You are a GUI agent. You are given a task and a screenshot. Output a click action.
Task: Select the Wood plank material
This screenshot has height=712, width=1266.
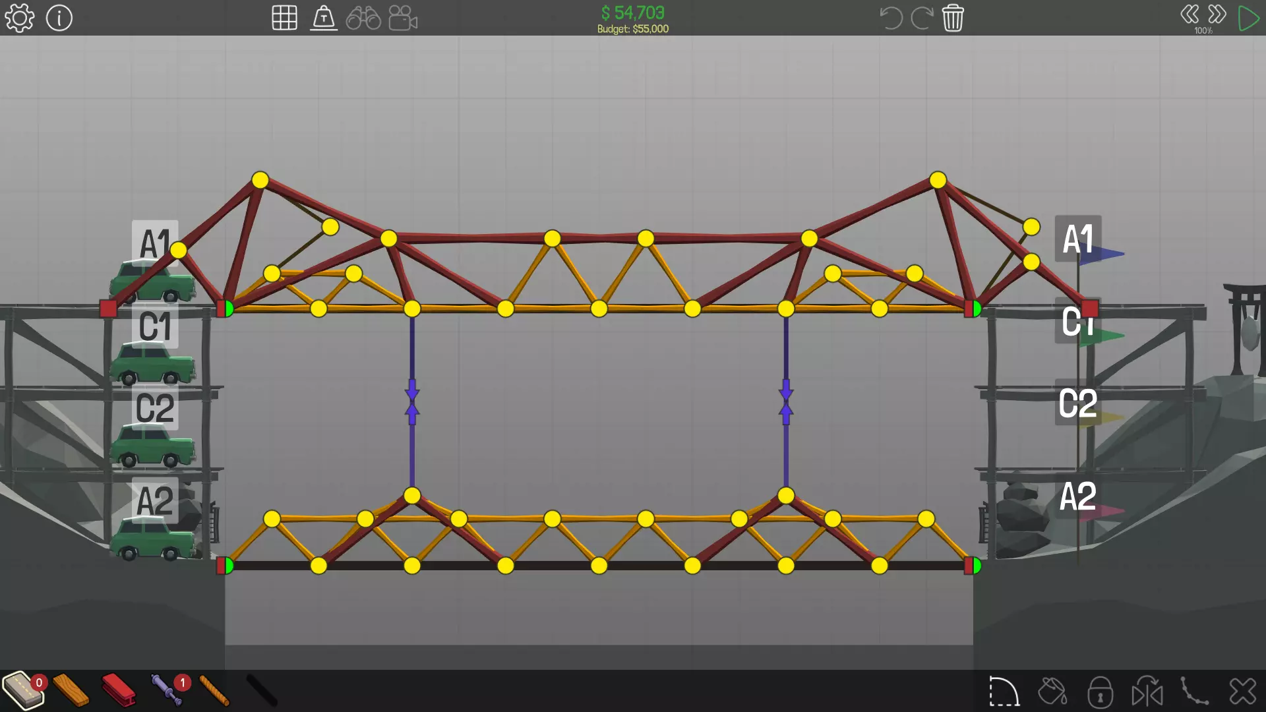click(71, 690)
